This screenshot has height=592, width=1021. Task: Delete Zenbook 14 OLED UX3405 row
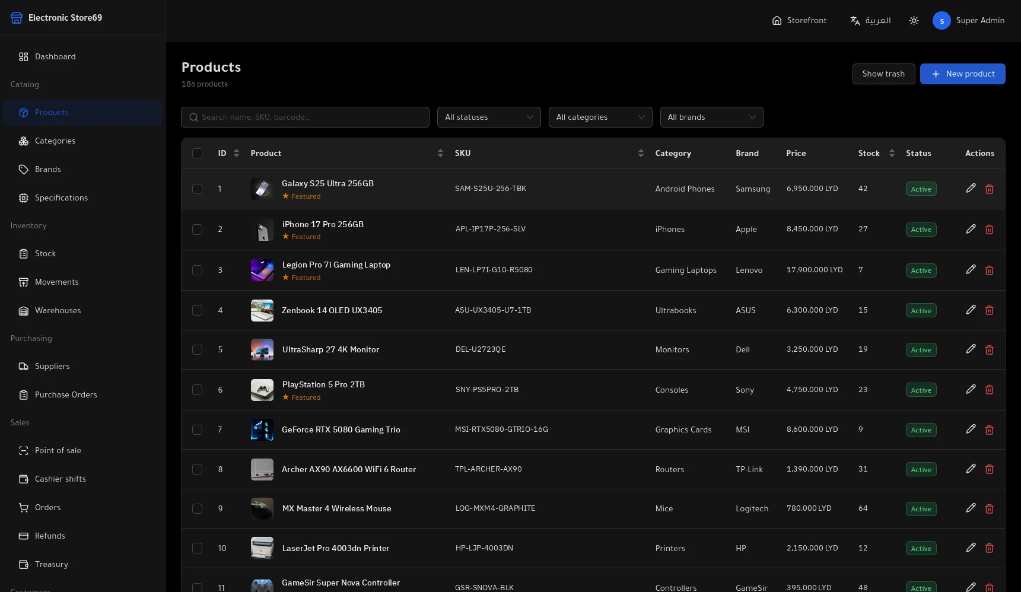tap(989, 310)
